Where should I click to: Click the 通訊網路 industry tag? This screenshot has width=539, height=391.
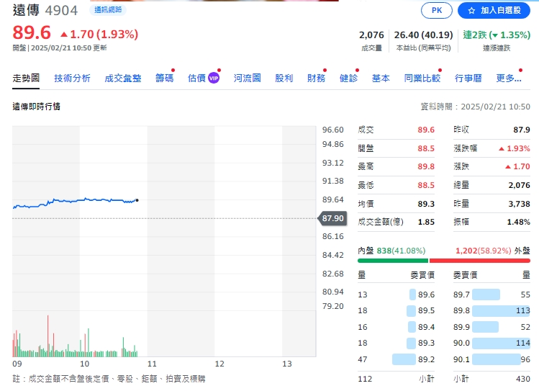[108, 9]
